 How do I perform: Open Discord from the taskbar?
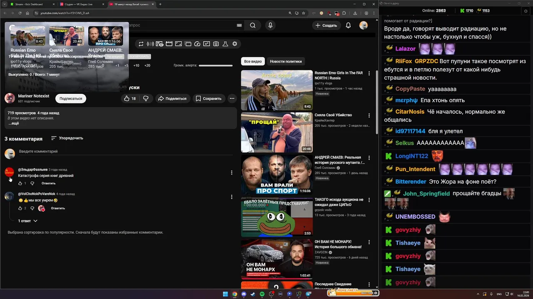click(244, 294)
